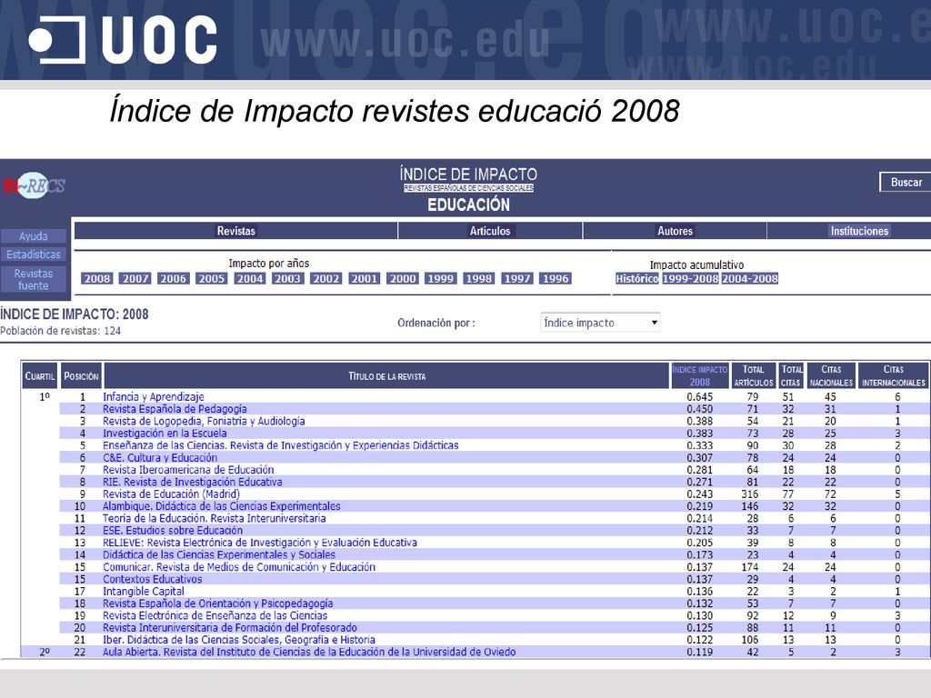Screen dimensions: 931x698
Task: Click the UOC logo in the header
Action: [x=123, y=40]
